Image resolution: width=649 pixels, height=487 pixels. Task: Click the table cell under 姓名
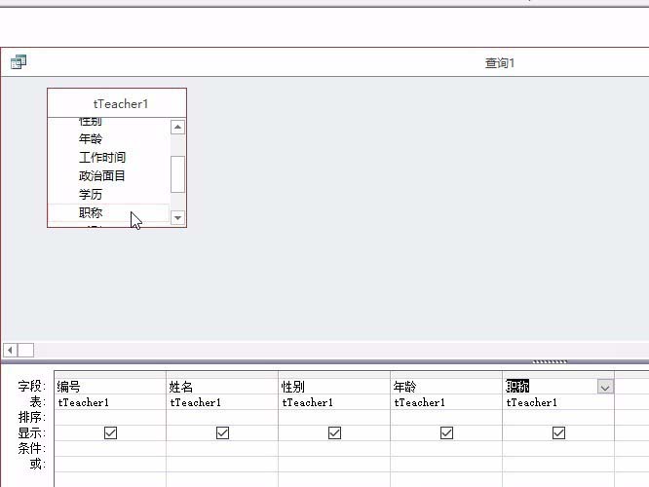click(x=222, y=402)
